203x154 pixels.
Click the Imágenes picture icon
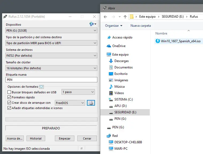click(x=111, y=80)
